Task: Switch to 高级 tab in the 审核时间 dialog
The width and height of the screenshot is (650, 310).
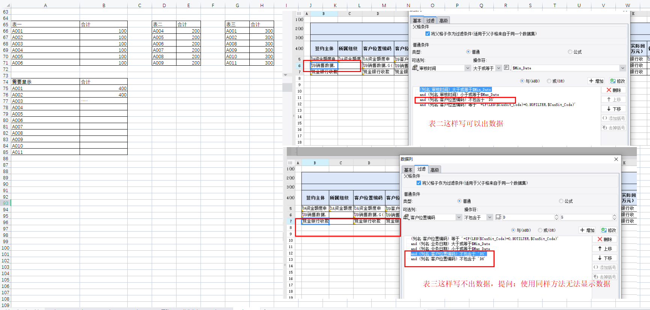Action: pos(443,21)
